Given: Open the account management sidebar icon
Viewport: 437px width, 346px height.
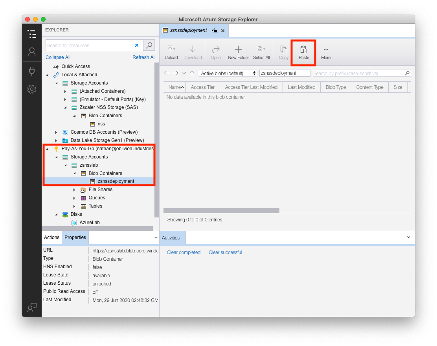Looking at the screenshot, I should (x=32, y=52).
